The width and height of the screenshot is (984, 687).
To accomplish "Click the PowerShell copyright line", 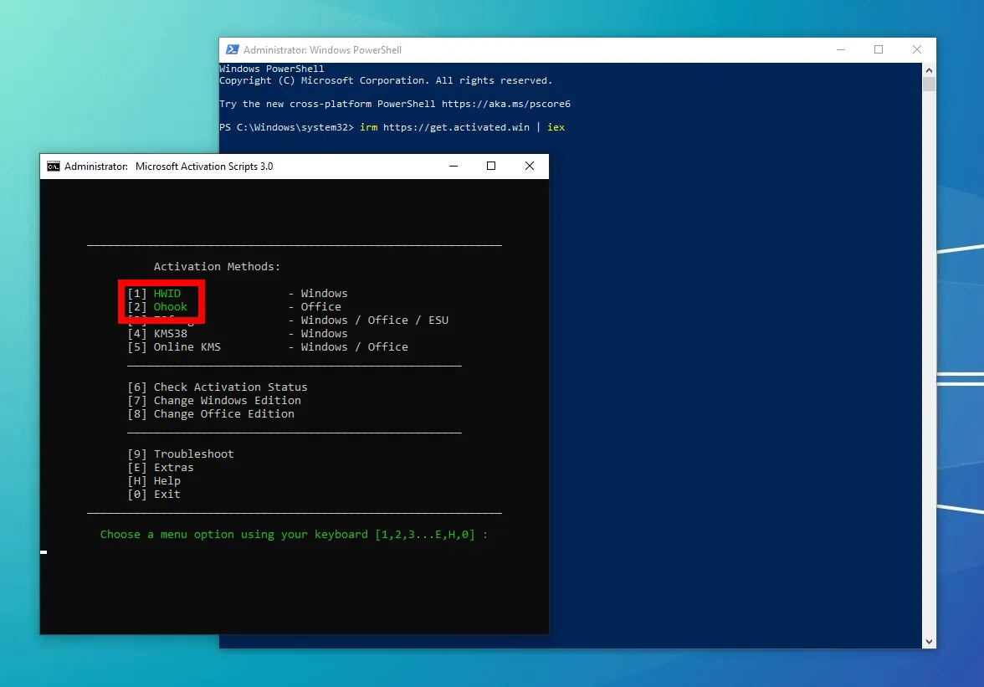I will 386,81.
